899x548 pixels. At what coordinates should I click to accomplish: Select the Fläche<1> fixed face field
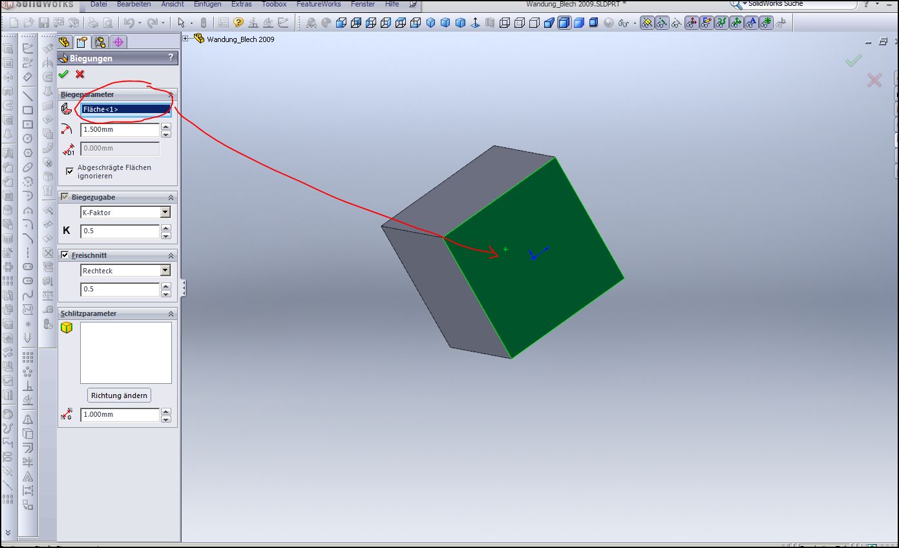(x=126, y=109)
